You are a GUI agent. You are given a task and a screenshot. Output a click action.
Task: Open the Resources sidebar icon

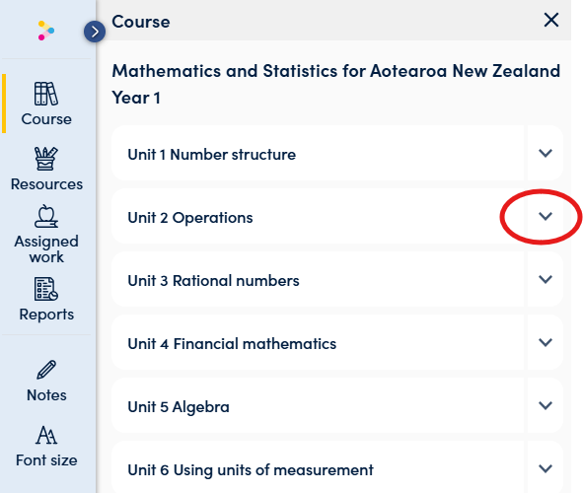[x=46, y=159]
